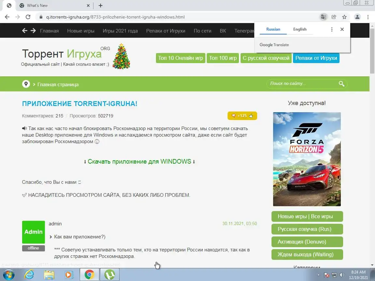
Task: Open translate popup three-dot options
Action: coord(332,29)
